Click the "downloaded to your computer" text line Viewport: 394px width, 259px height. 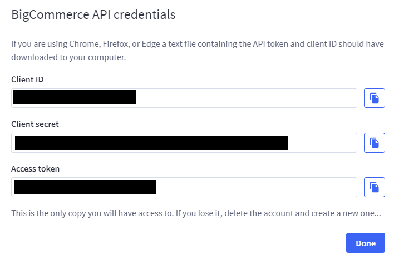(68, 57)
